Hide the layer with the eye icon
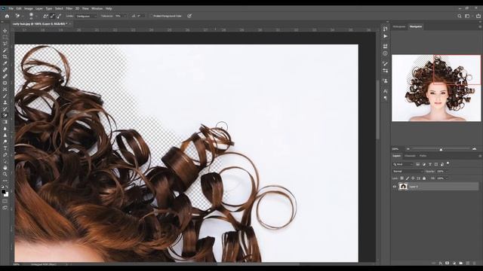The width and height of the screenshot is (483, 271). (x=395, y=187)
